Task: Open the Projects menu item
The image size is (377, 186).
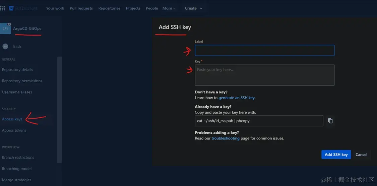Action: (x=133, y=8)
